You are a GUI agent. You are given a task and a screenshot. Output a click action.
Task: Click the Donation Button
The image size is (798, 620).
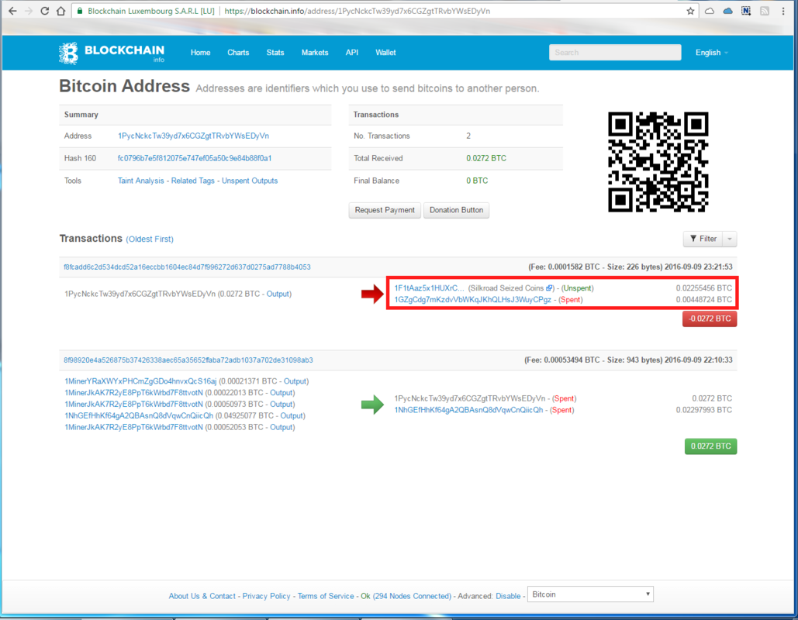tap(456, 210)
